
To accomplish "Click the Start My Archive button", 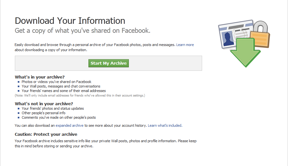I will click(x=108, y=63).
